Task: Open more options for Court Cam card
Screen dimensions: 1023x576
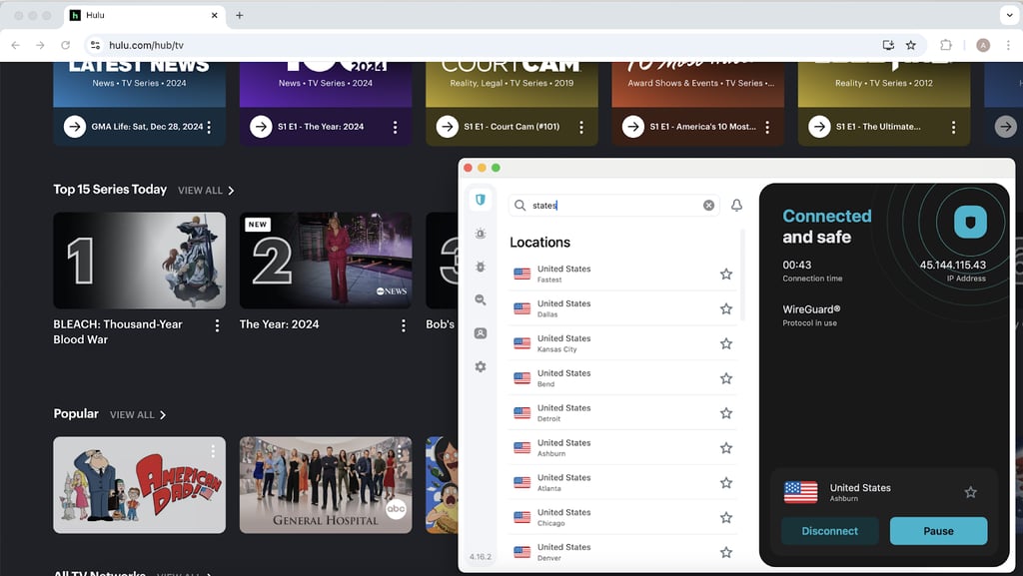Action: (581, 127)
